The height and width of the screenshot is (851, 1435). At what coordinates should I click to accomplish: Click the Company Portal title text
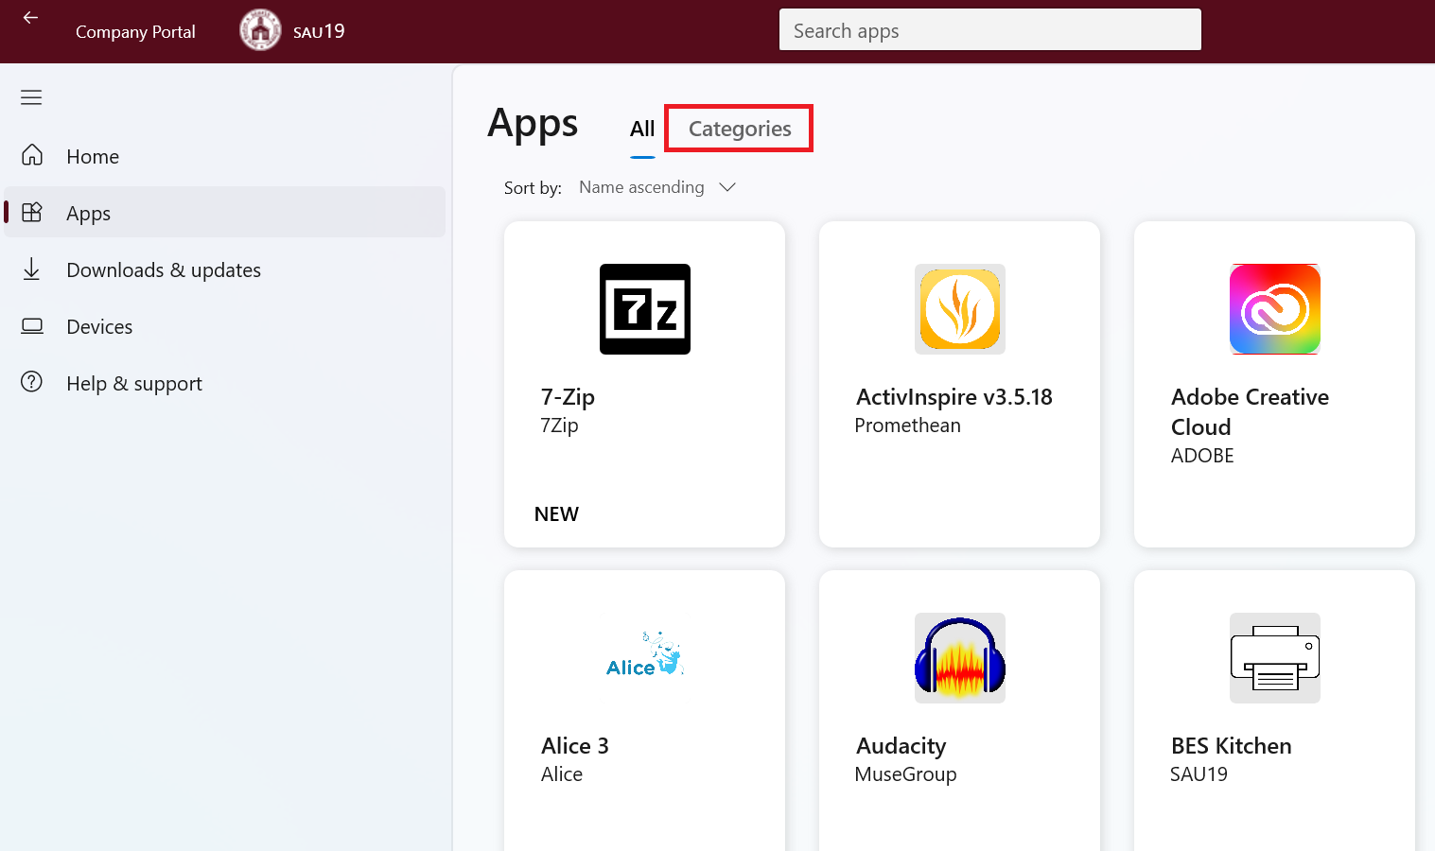click(x=135, y=31)
